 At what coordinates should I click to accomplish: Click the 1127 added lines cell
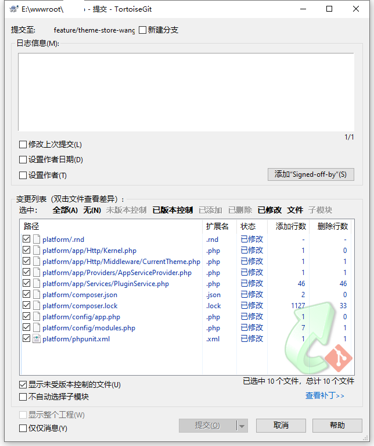coord(298,306)
